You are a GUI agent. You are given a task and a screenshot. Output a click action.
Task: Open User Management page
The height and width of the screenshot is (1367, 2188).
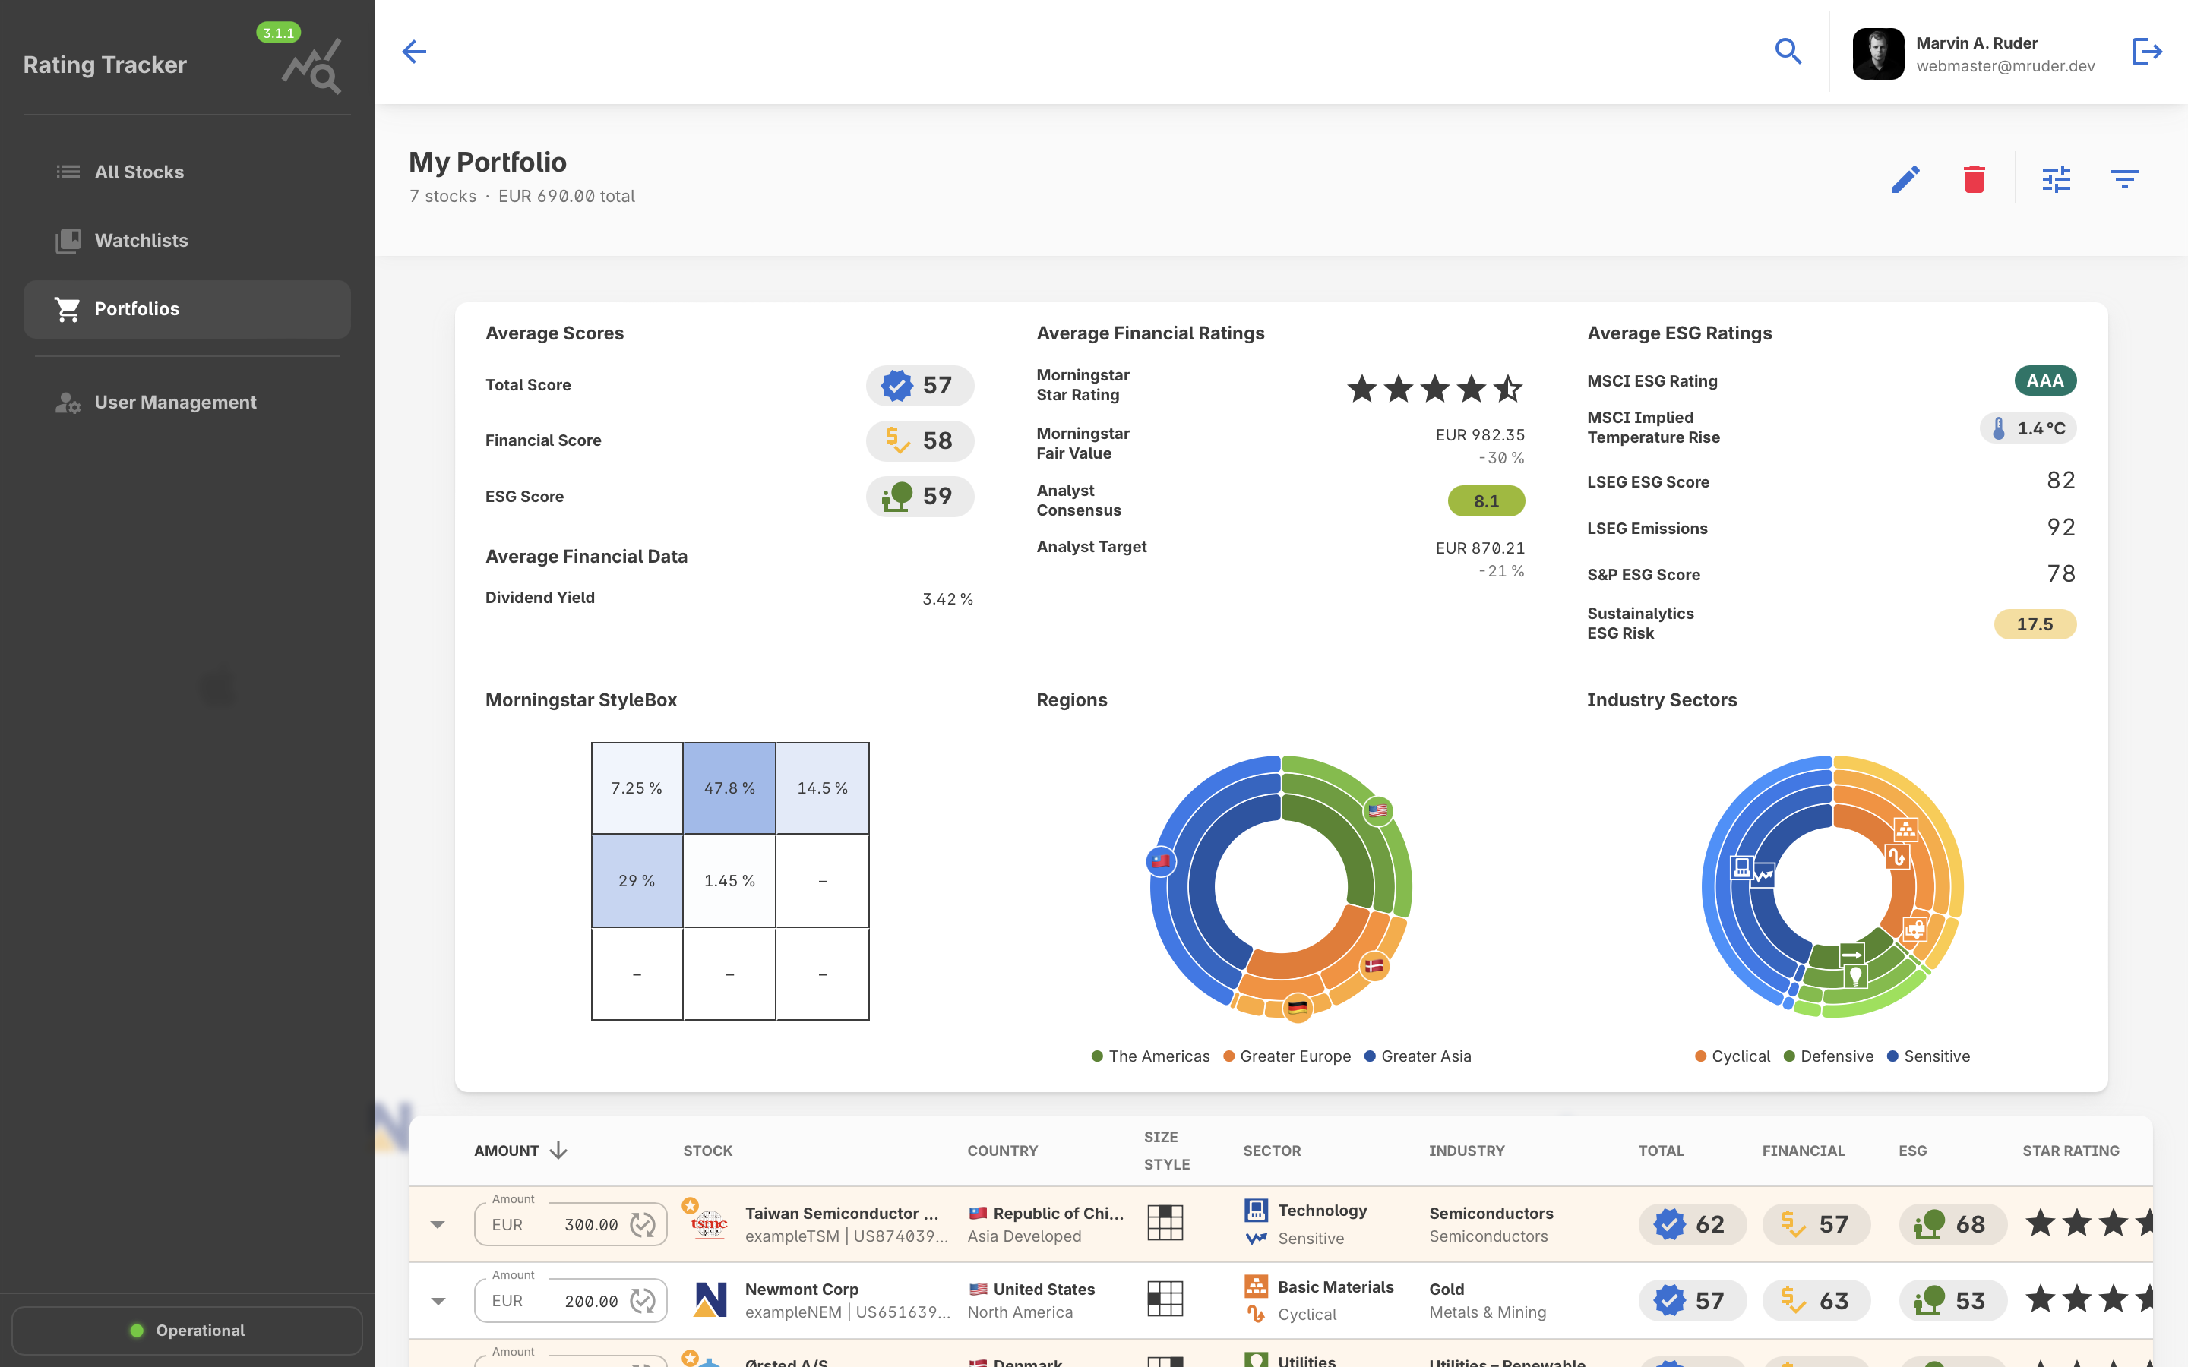[x=175, y=403]
